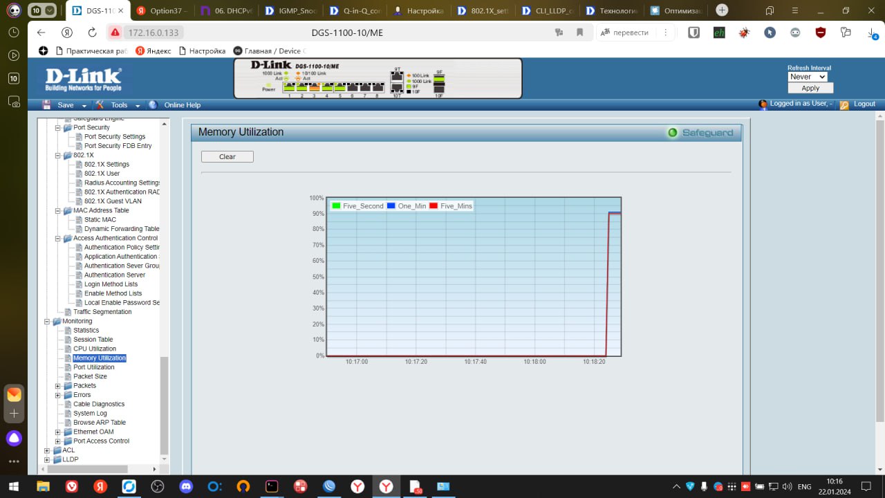Screen dimensions: 885x498
Task: Open CPU Utilization in the tree
Action: tap(95, 349)
